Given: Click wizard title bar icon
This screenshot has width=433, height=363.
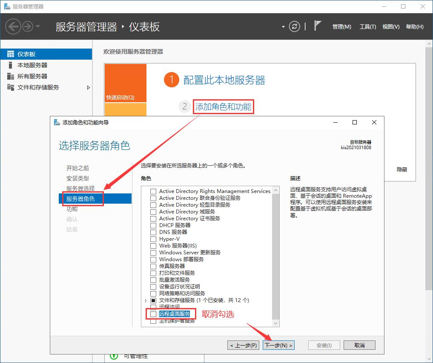Looking at the screenshot, I should pos(57,122).
